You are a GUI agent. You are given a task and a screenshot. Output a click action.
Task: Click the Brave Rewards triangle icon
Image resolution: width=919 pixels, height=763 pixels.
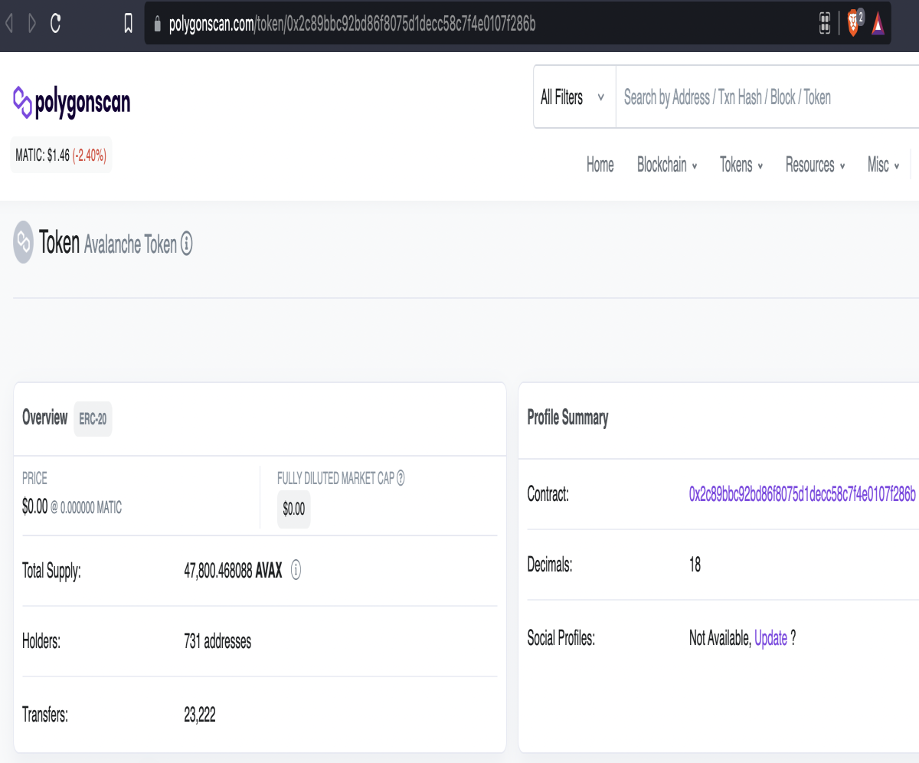(878, 24)
